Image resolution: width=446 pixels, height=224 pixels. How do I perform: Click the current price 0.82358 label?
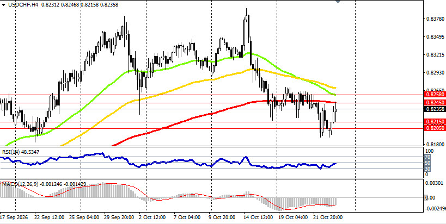point(434,109)
